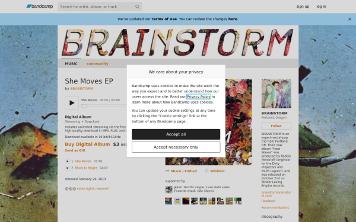Click the fourth supporter thumbnail in the avatar row
The height and width of the screenshot is (222, 356).
[x=195, y=201]
